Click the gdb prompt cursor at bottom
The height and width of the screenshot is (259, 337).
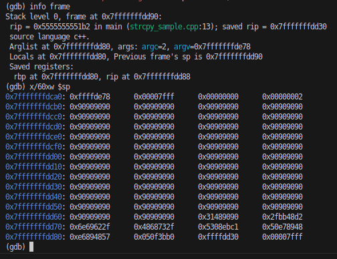[31, 247]
